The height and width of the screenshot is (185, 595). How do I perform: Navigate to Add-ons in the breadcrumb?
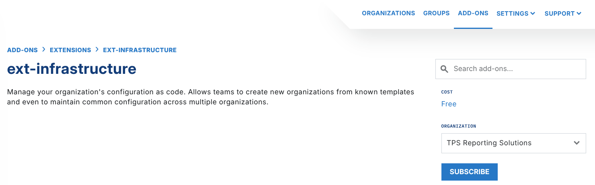(x=23, y=50)
